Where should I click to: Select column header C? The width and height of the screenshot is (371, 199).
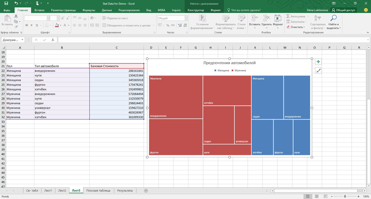pos(117,48)
